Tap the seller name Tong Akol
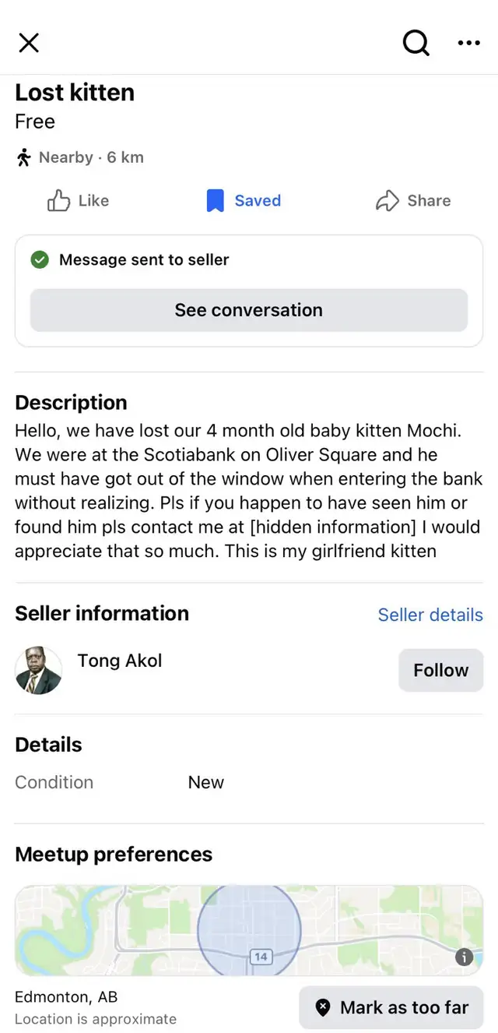The image size is (498, 1033). tap(120, 661)
